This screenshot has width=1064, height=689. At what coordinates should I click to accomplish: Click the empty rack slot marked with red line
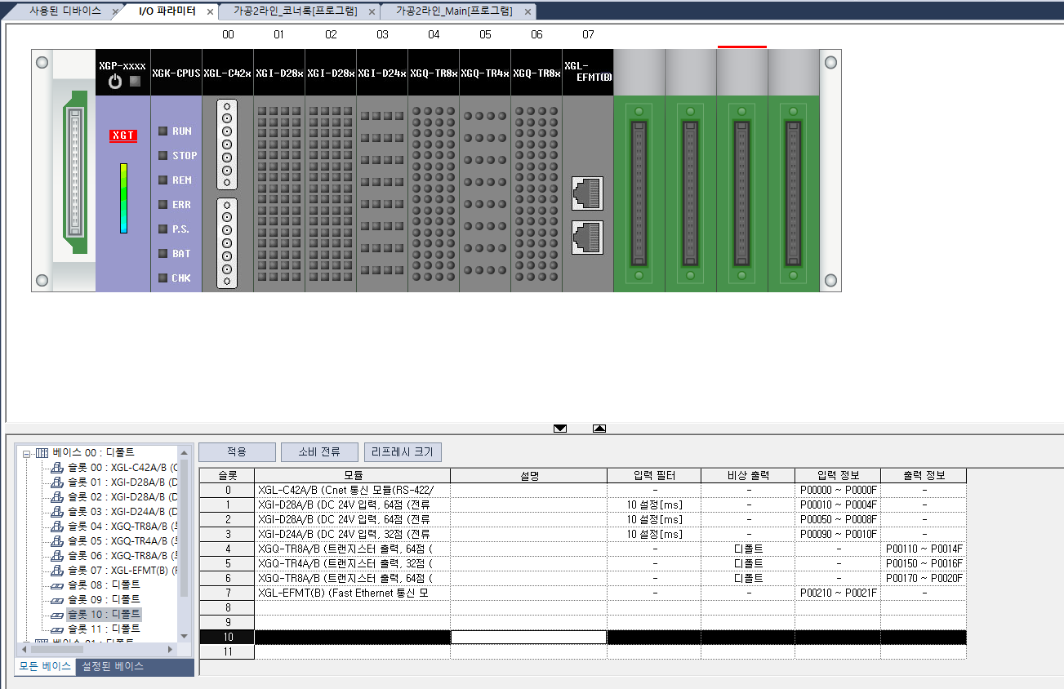pyautogui.click(x=742, y=170)
